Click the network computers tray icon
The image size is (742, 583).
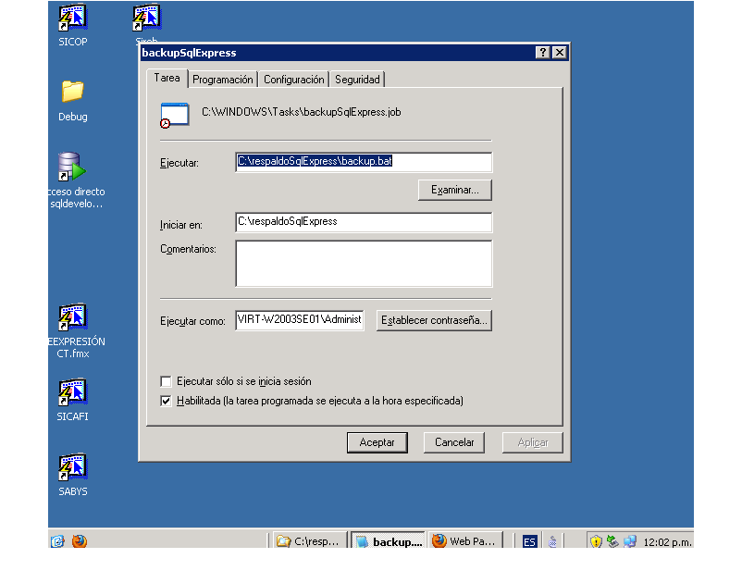[630, 541]
